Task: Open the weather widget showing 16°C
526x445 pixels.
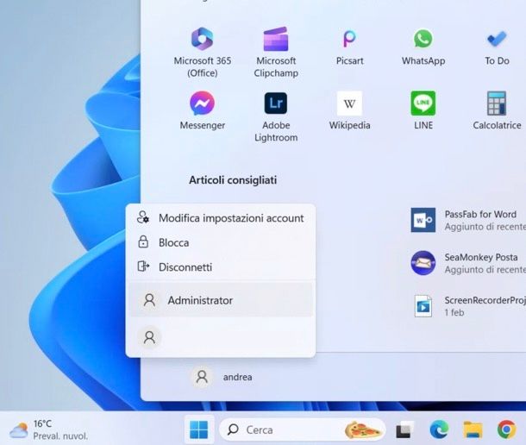Action: (49, 429)
